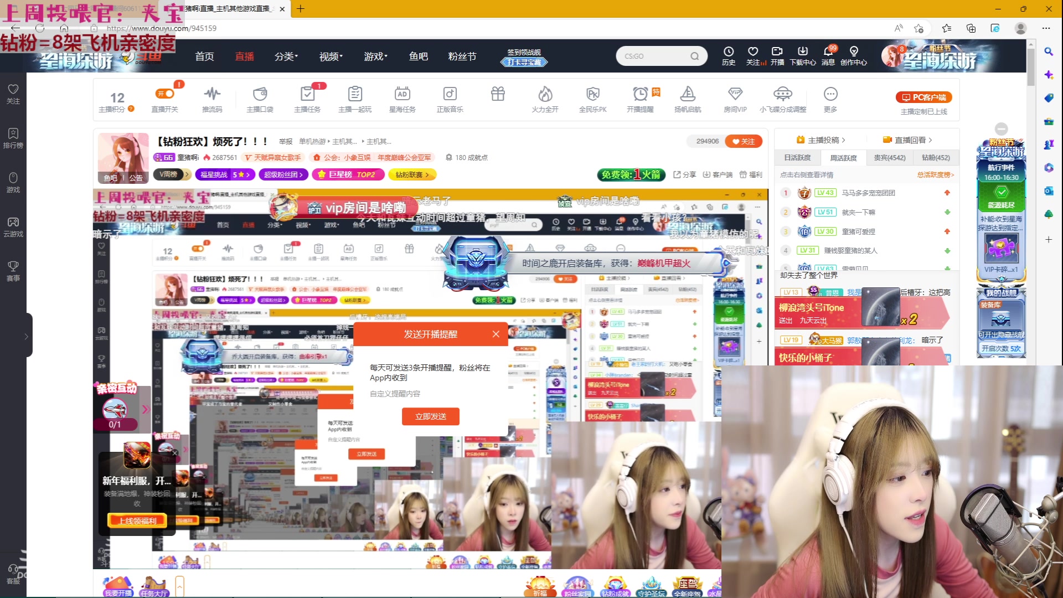Open the 扬帆启航 sailboat icon
Screen dimensions: 1063x598
pos(688,99)
